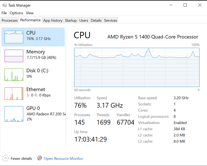This screenshot has height=166, width=207.
Task: Open the Users tab
Action: tap(84, 20)
